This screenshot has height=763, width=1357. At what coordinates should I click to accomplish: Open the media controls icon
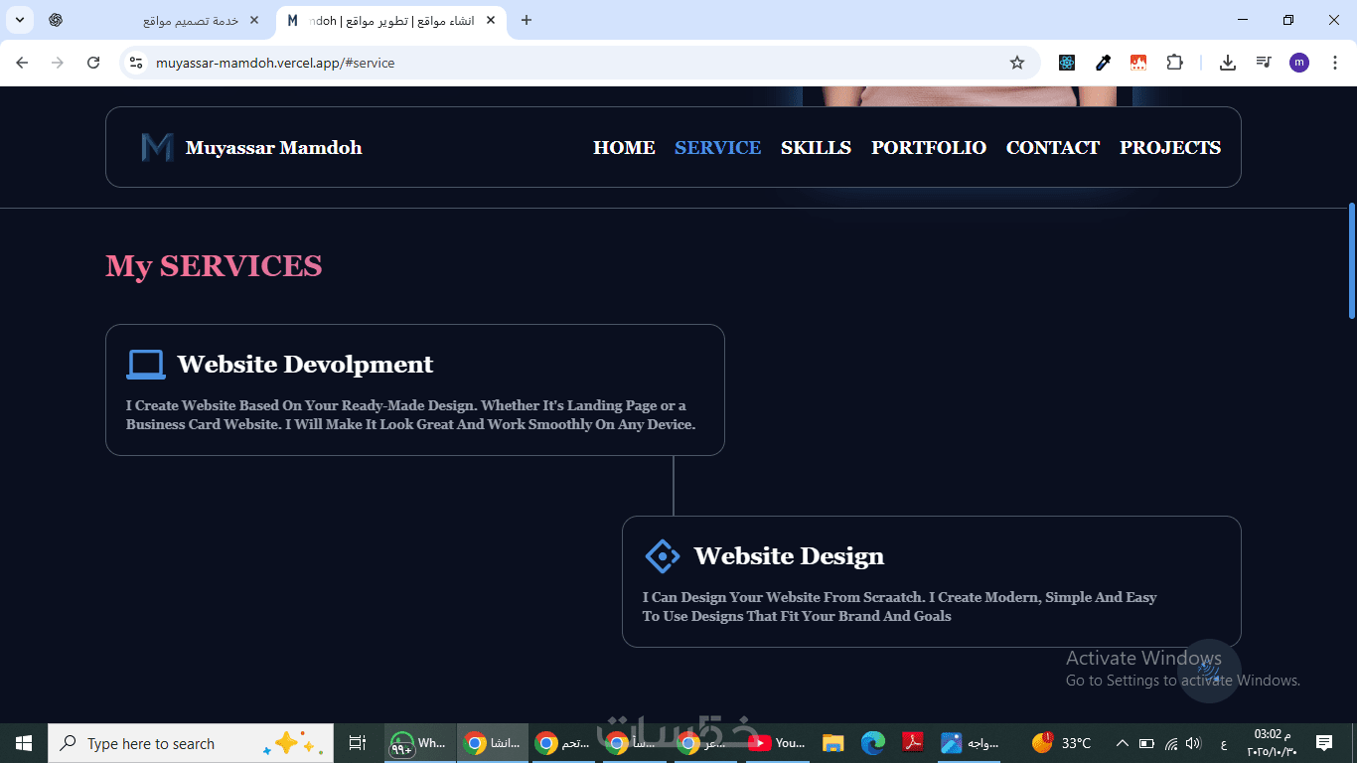(1264, 63)
